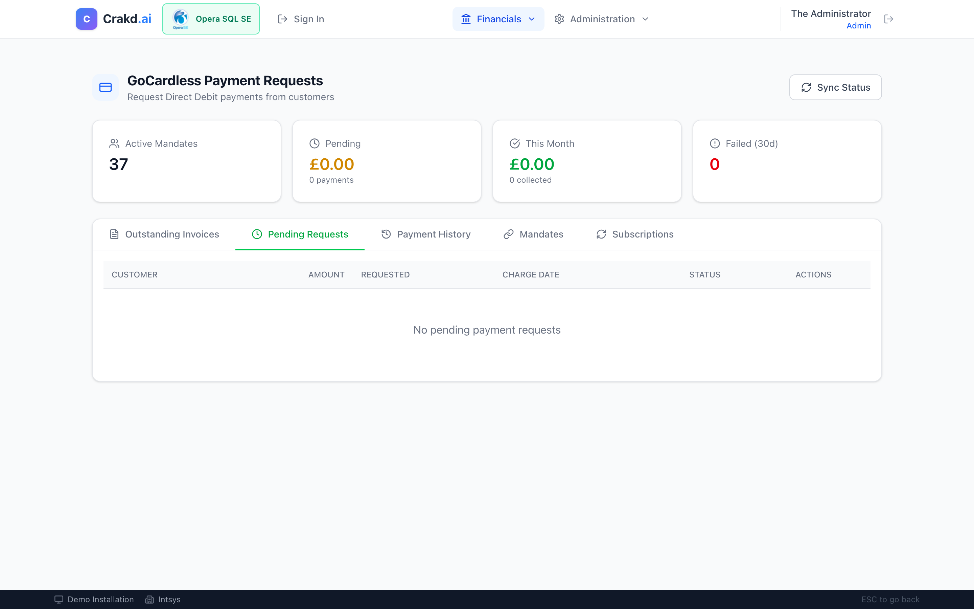Viewport: 974px width, 609px height.
Task: Click the Active Mandates users icon
Action: click(114, 144)
